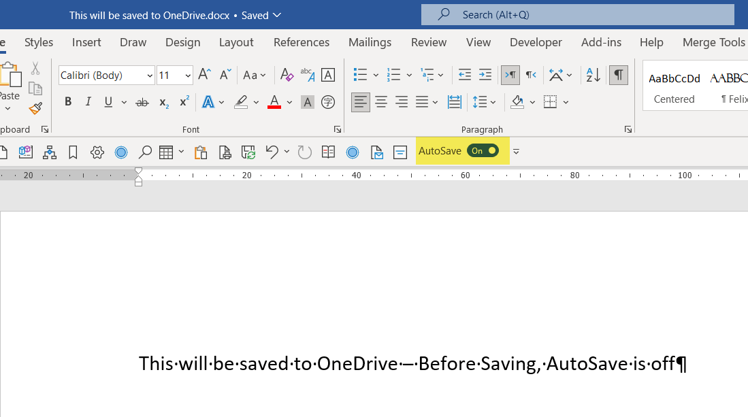Open the Layout tab
Viewport: 748px width, 417px height.
[236, 42]
